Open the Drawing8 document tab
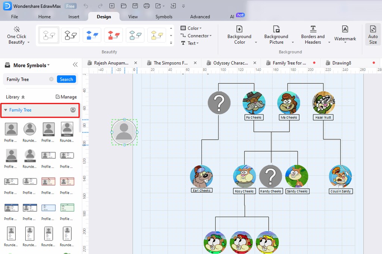 (x=342, y=63)
